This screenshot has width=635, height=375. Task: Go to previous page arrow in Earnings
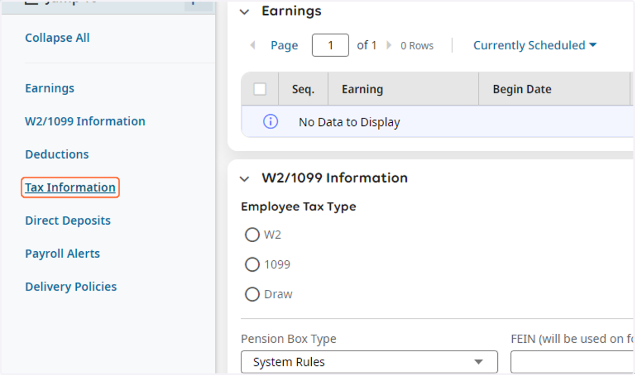click(x=253, y=45)
